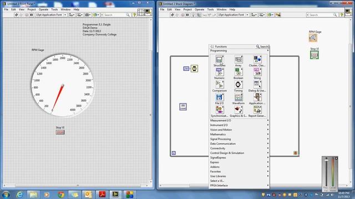Open context help in Block Diagram toolbar
Image resolution: width=355 pixels, height=199 pixels.
(x=342, y=15)
